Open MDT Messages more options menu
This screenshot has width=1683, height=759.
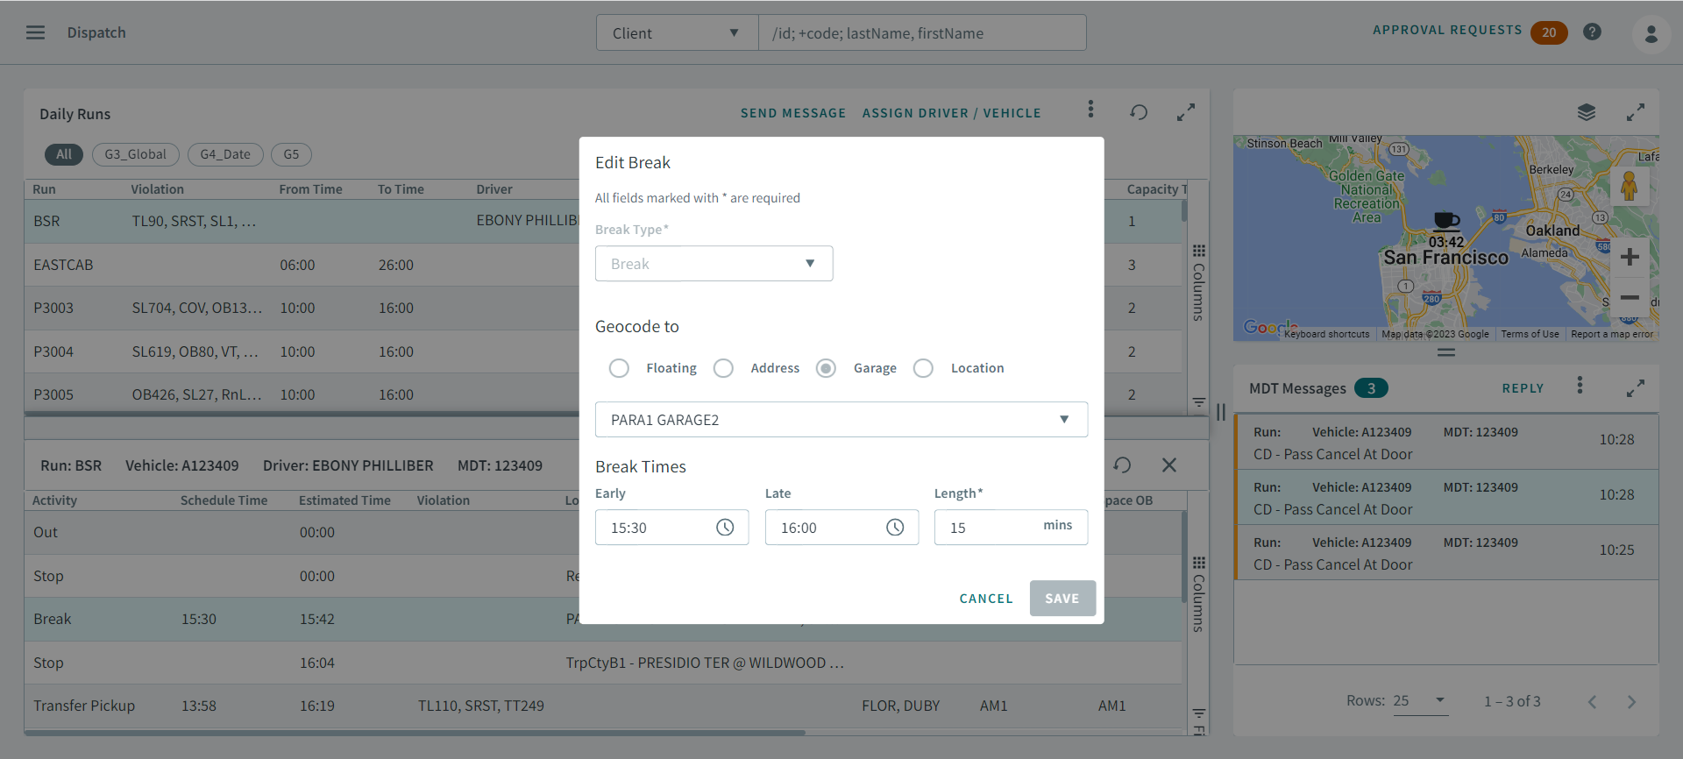[1580, 385]
